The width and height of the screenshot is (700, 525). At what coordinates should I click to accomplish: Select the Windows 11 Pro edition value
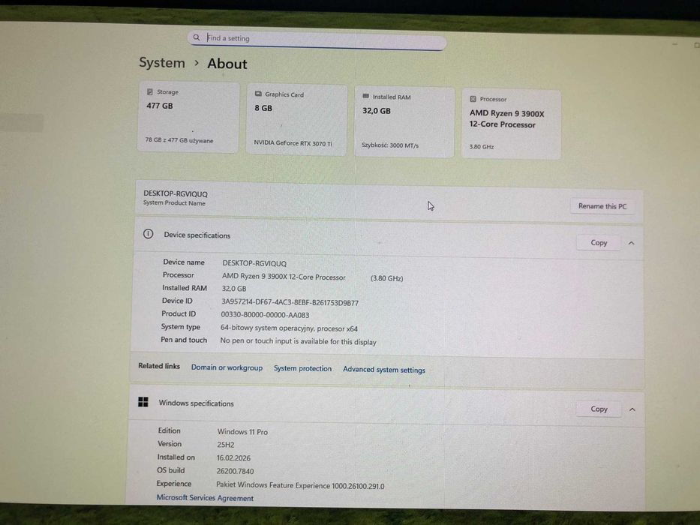(x=242, y=432)
